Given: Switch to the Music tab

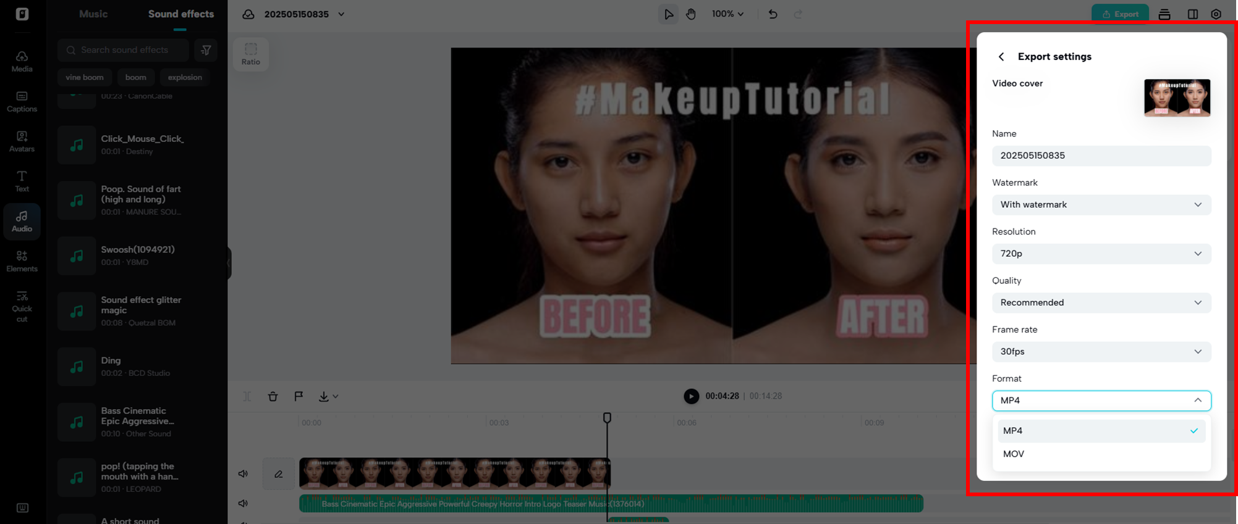Looking at the screenshot, I should [x=93, y=14].
